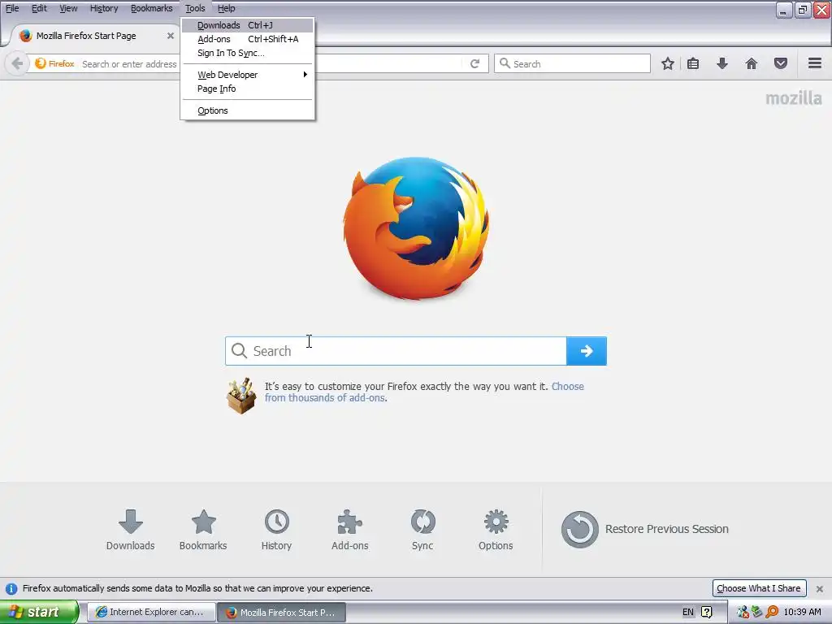This screenshot has height=624, width=832.
Task: Open the Help menu
Action: [x=227, y=8]
